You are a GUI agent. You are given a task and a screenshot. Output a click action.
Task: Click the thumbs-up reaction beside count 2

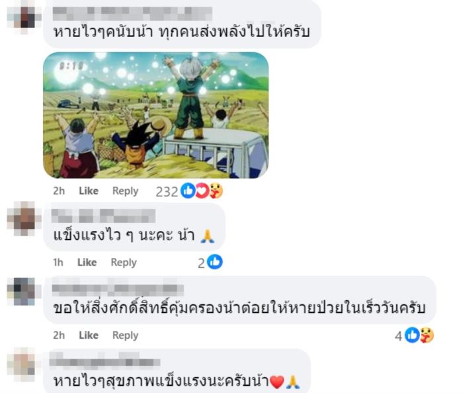pos(215,262)
